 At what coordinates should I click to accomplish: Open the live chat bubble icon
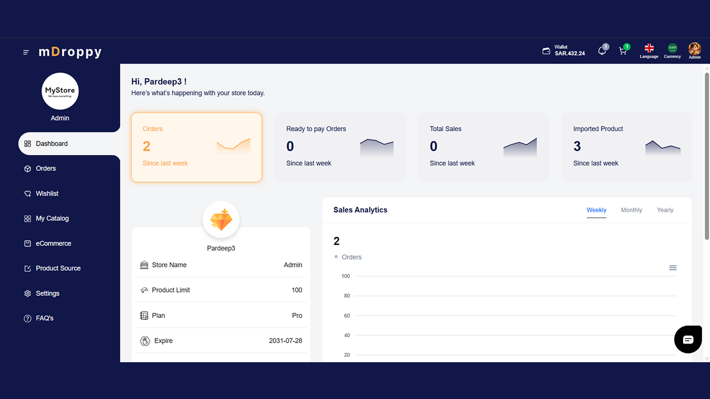688,340
